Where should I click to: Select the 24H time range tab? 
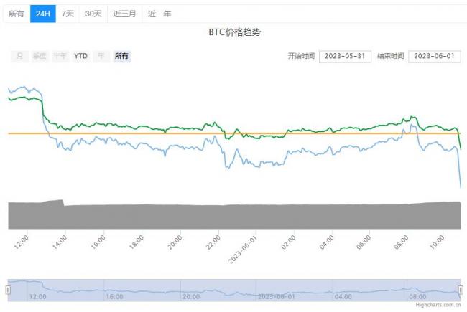42,14
